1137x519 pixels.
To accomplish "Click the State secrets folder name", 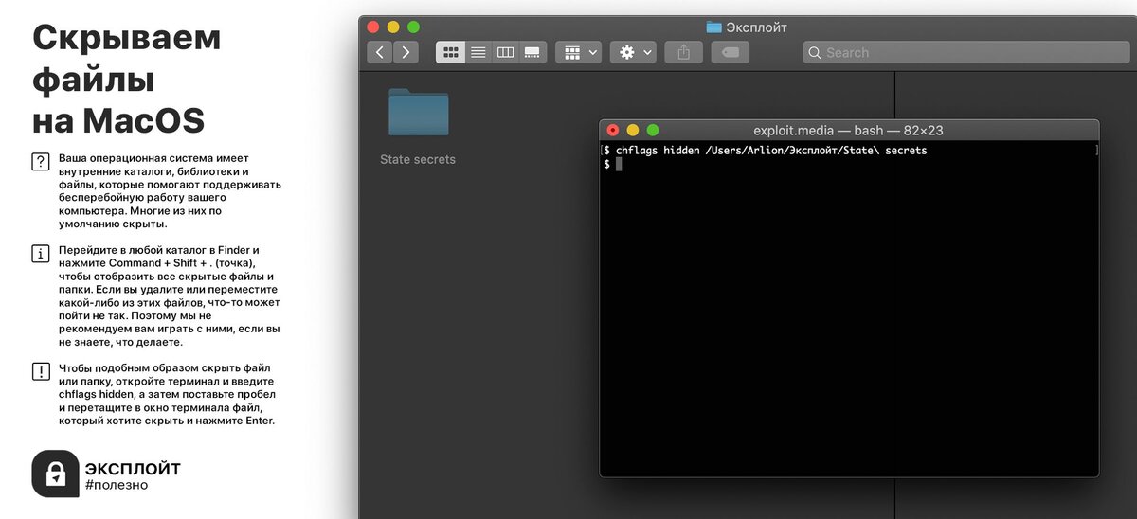I will 418,159.
